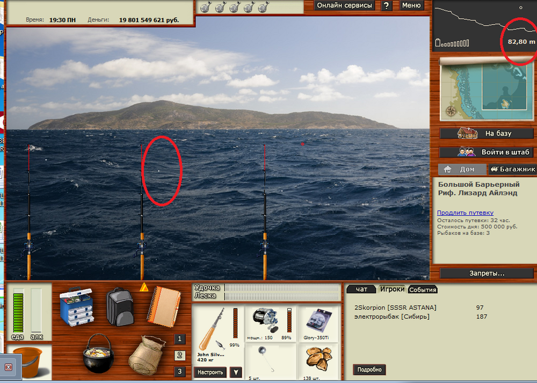Switch to the чат tab
Image resolution: width=537 pixels, height=383 pixels.
point(361,289)
